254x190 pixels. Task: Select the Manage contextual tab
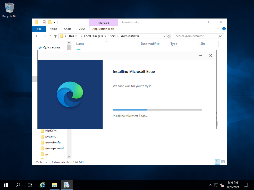coord(104,23)
